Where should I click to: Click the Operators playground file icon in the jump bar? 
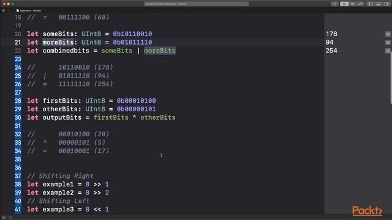[18, 11]
